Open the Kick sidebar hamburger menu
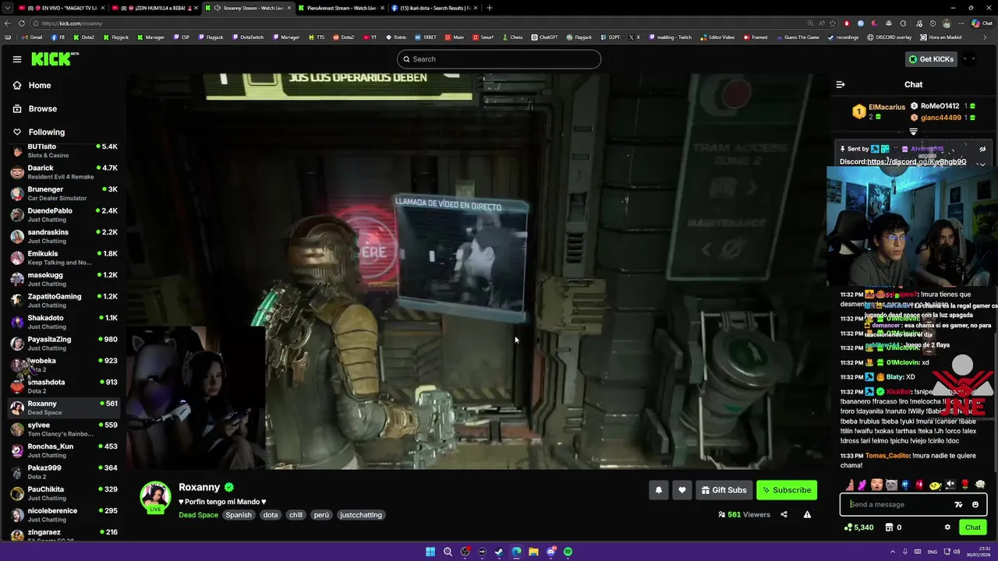Screen dimensions: 998x561 16,59
